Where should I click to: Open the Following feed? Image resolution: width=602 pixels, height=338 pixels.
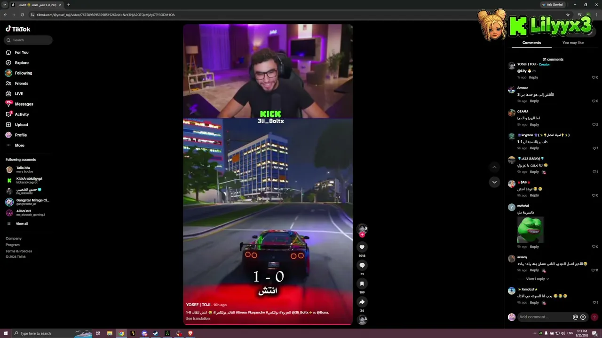tap(19, 73)
